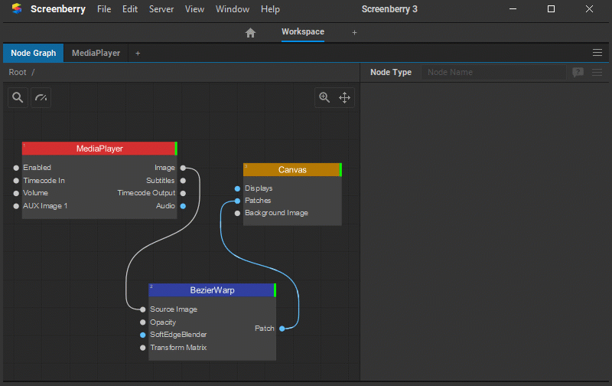Image resolution: width=612 pixels, height=386 pixels.
Task: Open the Edit menu
Action: 130,9
